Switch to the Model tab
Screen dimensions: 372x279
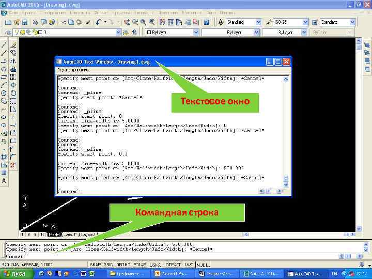[54, 235]
